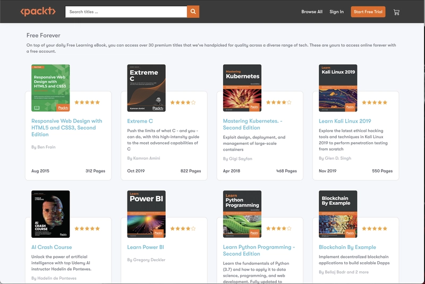
Task: Open the Blockchain By Example cover
Action: click(x=338, y=214)
